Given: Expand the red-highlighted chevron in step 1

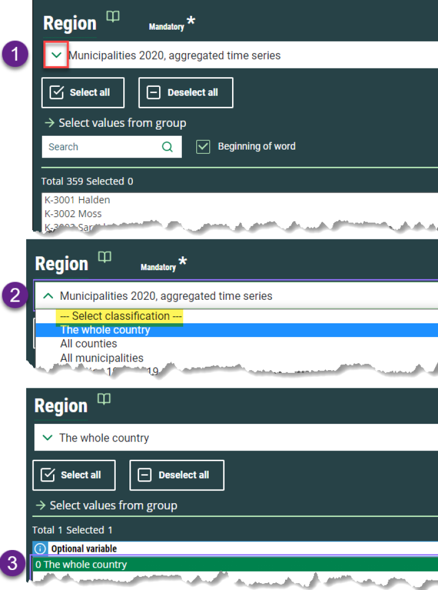Looking at the screenshot, I should pos(56,55).
